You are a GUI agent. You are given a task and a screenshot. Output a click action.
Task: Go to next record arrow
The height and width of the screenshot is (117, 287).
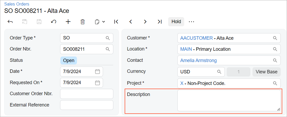[x=145, y=22]
